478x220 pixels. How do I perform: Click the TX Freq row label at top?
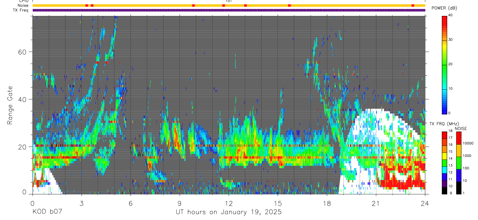21,10
